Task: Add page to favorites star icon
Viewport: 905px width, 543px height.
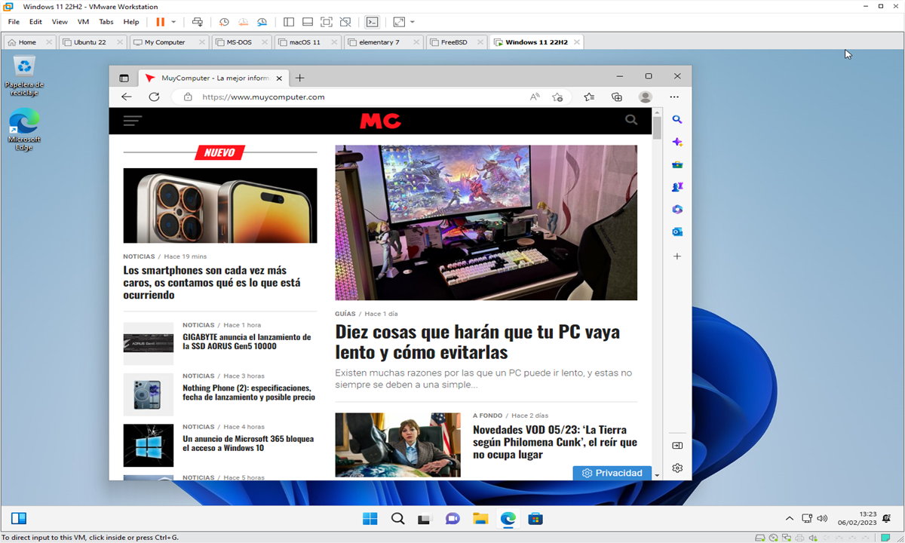Action: (557, 97)
